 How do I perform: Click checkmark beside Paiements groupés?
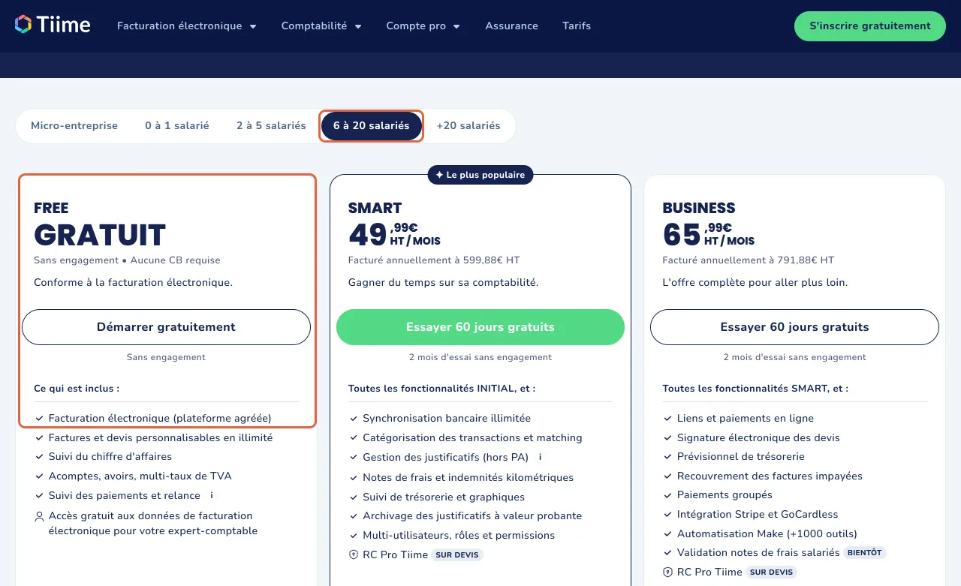667,494
